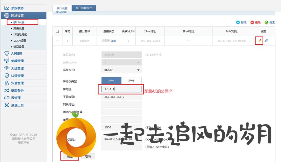Select 端口设置 submenu item
Image resolution: width=281 pixels, height=162 pixels.
(19, 46)
